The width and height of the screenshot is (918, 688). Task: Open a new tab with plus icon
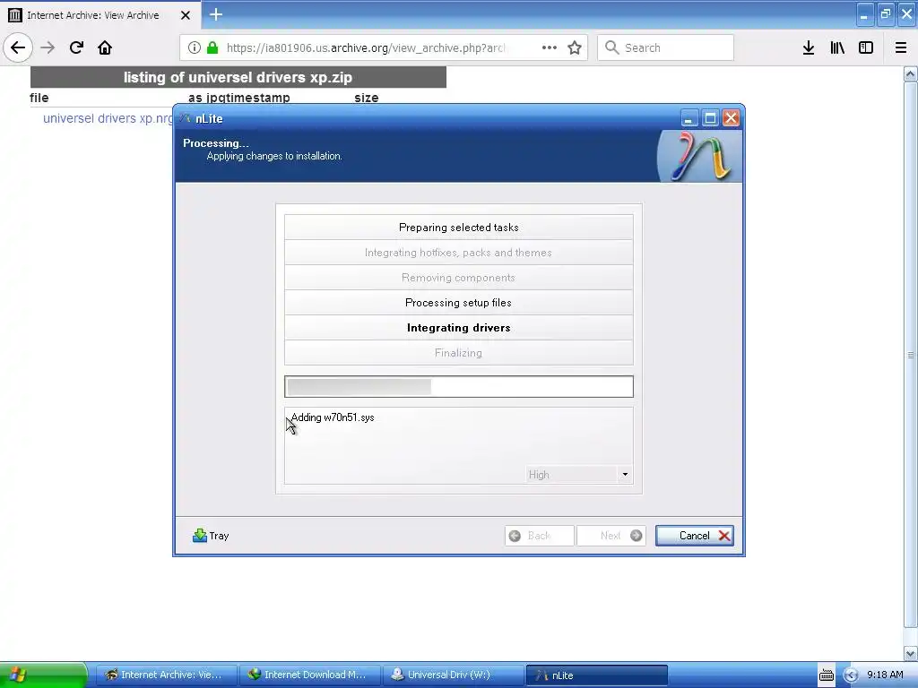(x=216, y=14)
